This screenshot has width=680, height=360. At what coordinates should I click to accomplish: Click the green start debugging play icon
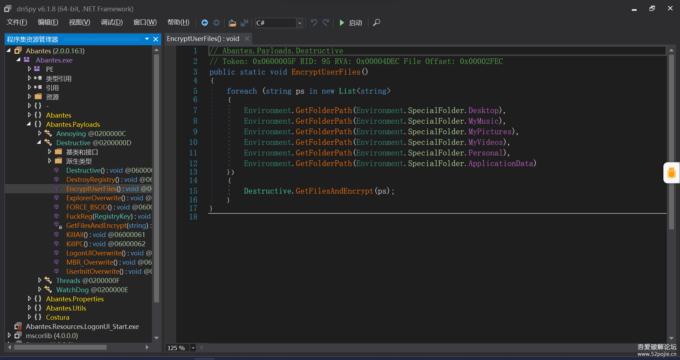[342, 23]
